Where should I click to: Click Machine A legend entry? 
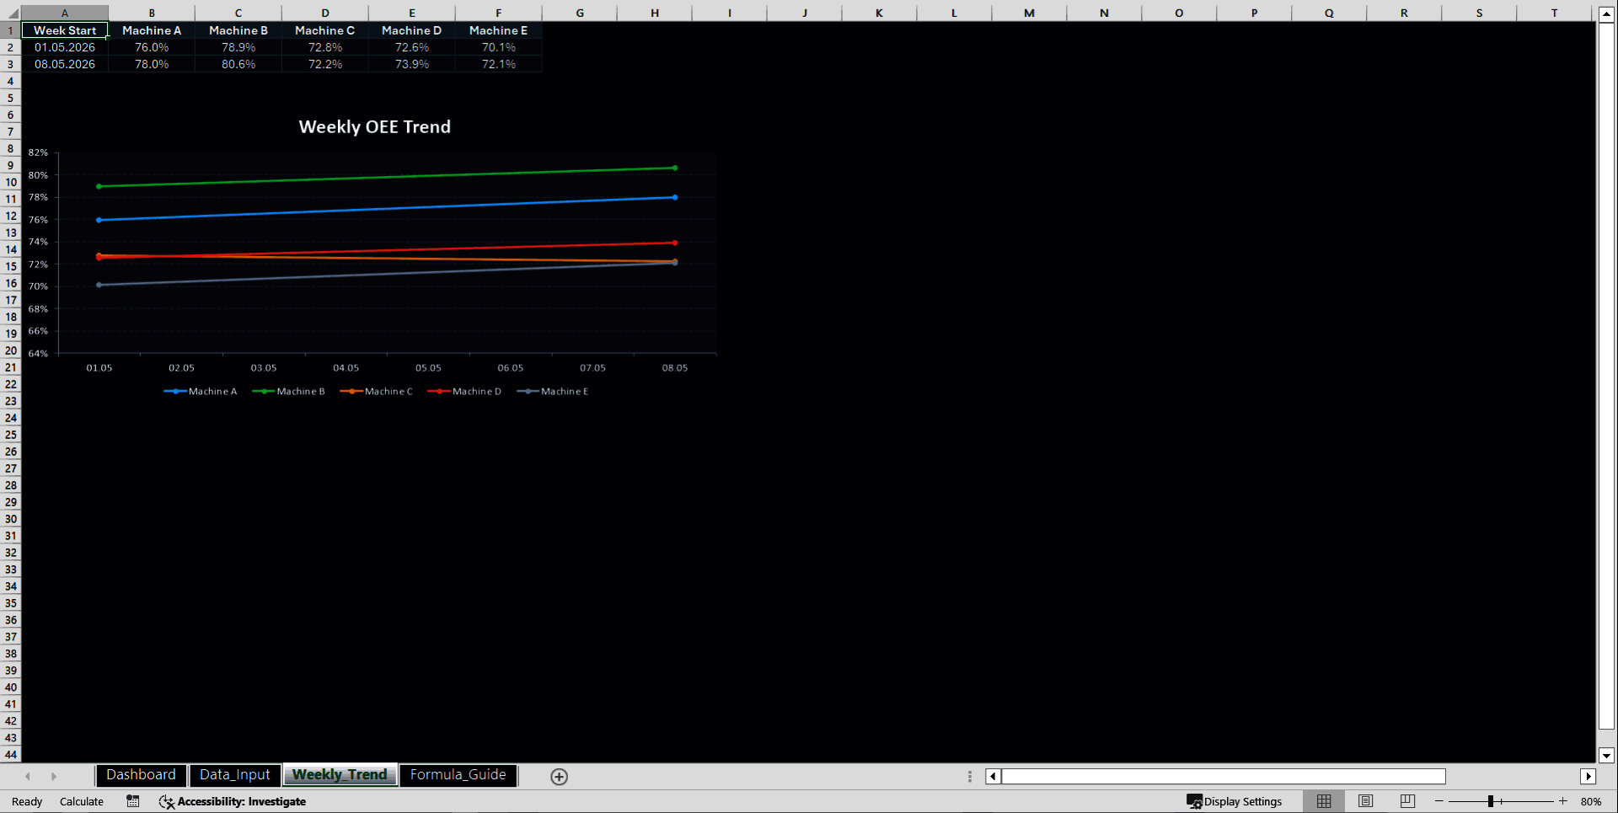pos(201,391)
